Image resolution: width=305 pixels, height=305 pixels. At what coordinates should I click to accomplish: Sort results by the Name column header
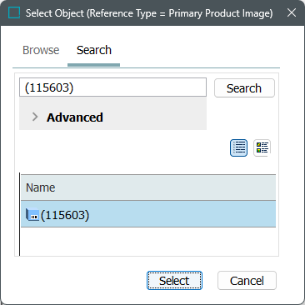coord(41,187)
